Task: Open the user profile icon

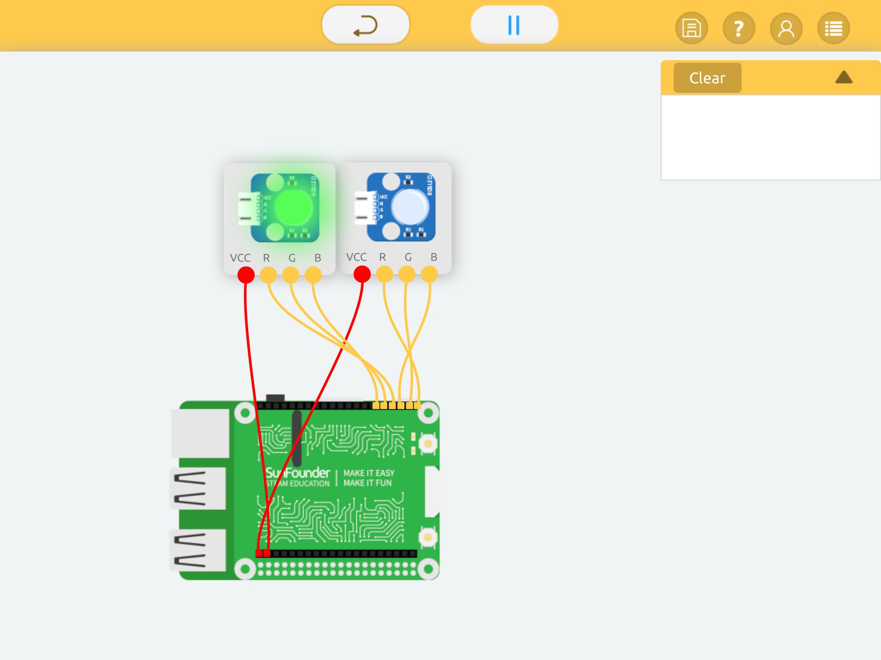Action: [x=786, y=28]
